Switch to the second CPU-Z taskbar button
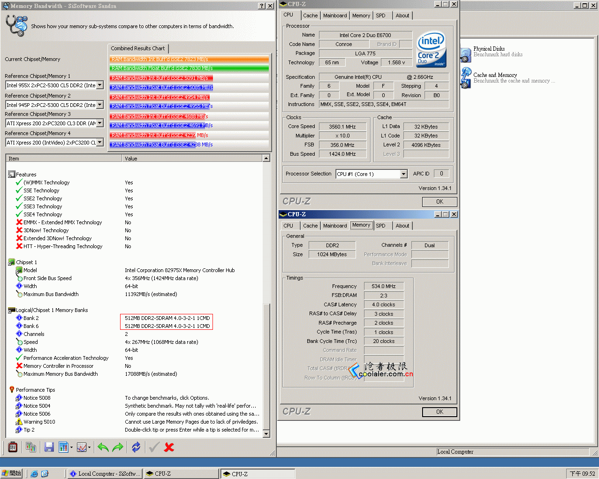 point(258,474)
